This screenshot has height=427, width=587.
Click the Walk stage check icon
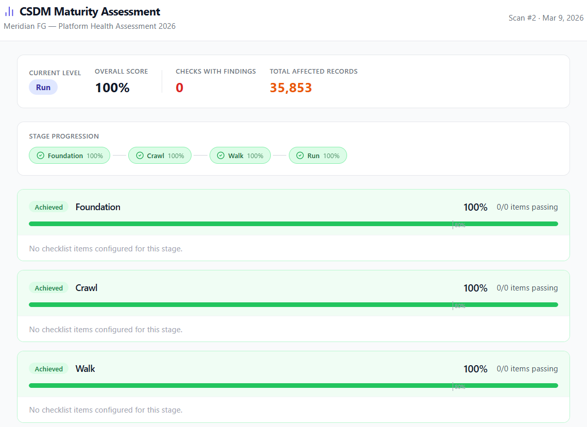[x=221, y=156]
